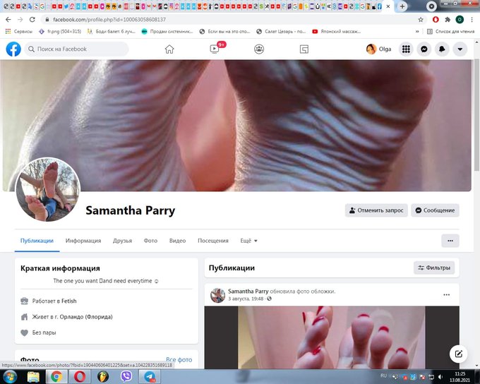Open the Продам системник bookmark

(167, 31)
